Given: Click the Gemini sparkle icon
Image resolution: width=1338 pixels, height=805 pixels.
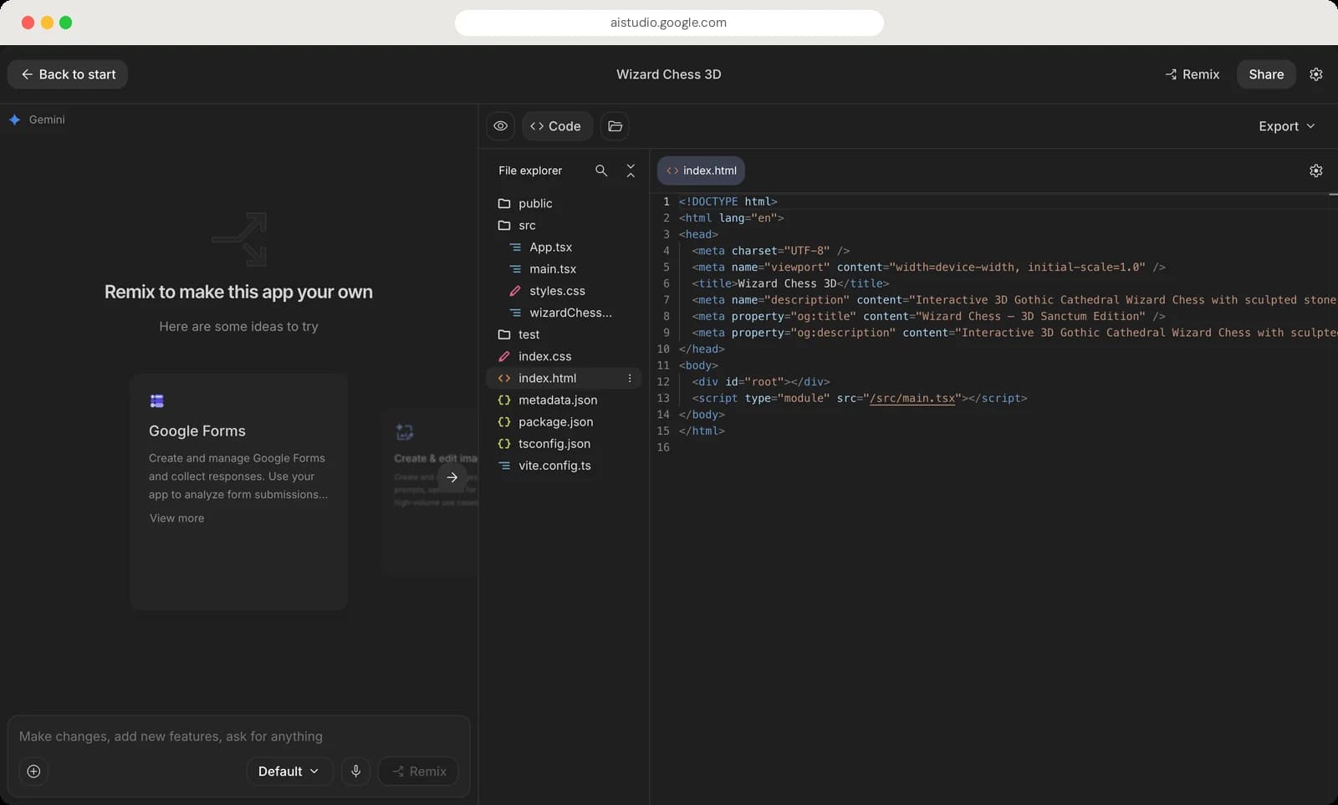Looking at the screenshot, I should (x=14, y=120).
